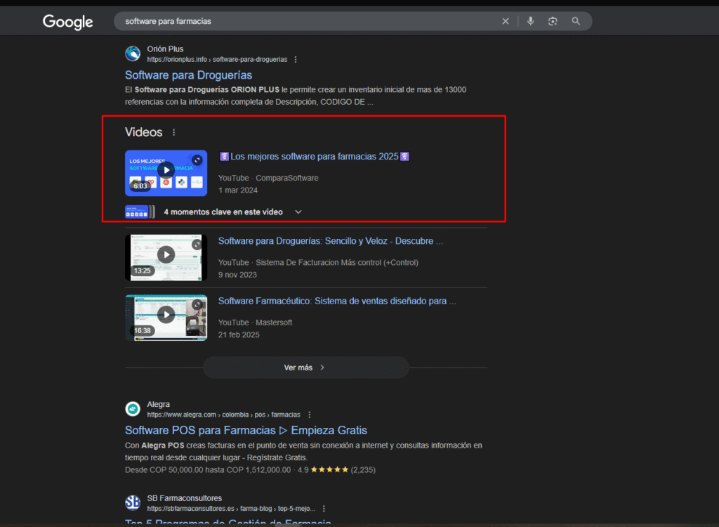Click the www.alegra.com URL breadcrumb
719x527 pixels.
(x=223, y=415)
